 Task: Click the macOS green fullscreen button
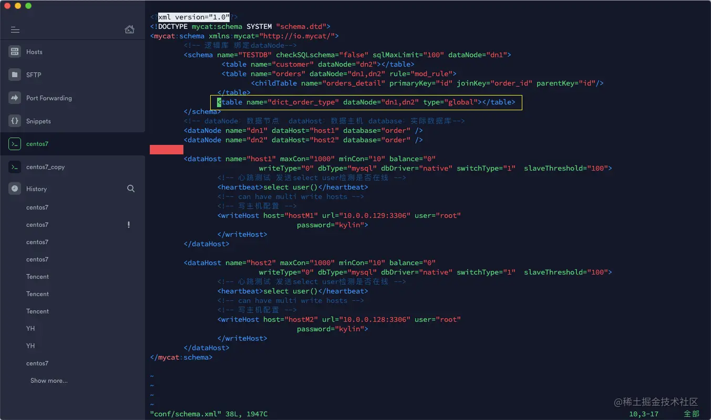28,6
